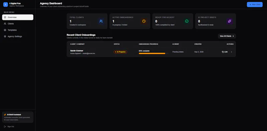Click the 'Status' column header

tap(116, 44)
